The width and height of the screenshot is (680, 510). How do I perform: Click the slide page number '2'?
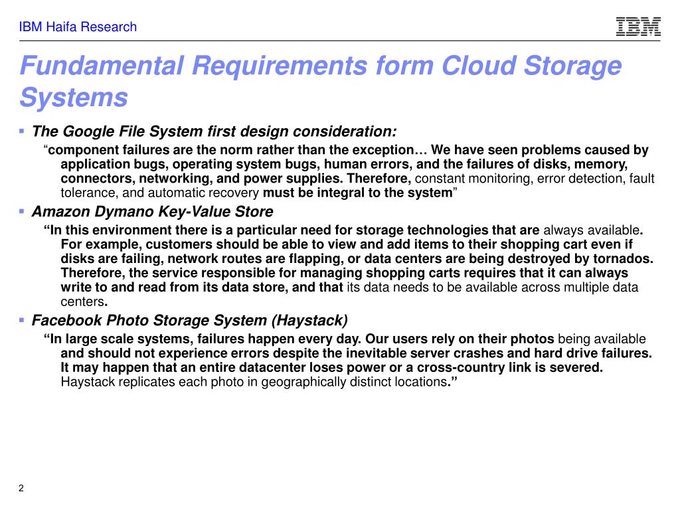point(21,488)
